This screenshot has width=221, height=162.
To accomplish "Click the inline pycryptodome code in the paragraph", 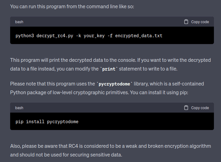I will (114, 84).
